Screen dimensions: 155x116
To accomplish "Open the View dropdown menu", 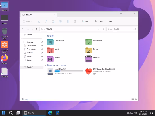I will (x=99, y=21).
